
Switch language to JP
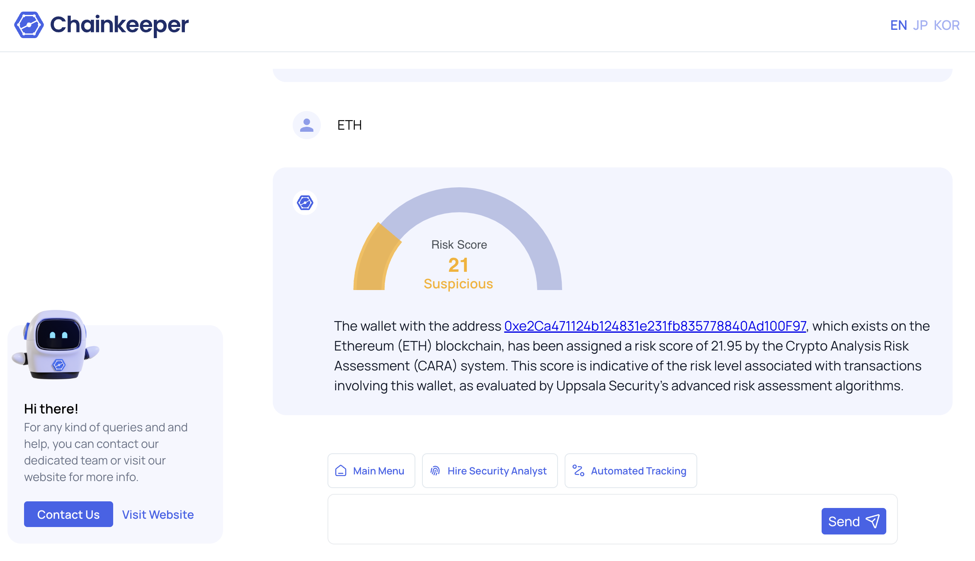[x=920, y=25]
